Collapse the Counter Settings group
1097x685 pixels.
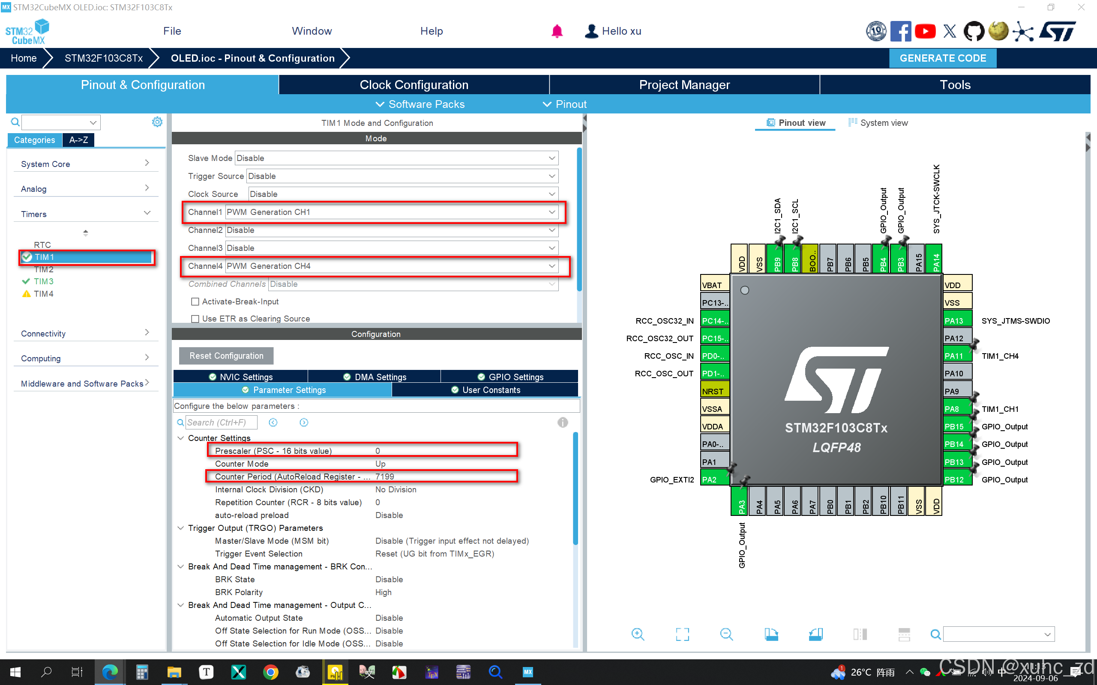(180, 438)
